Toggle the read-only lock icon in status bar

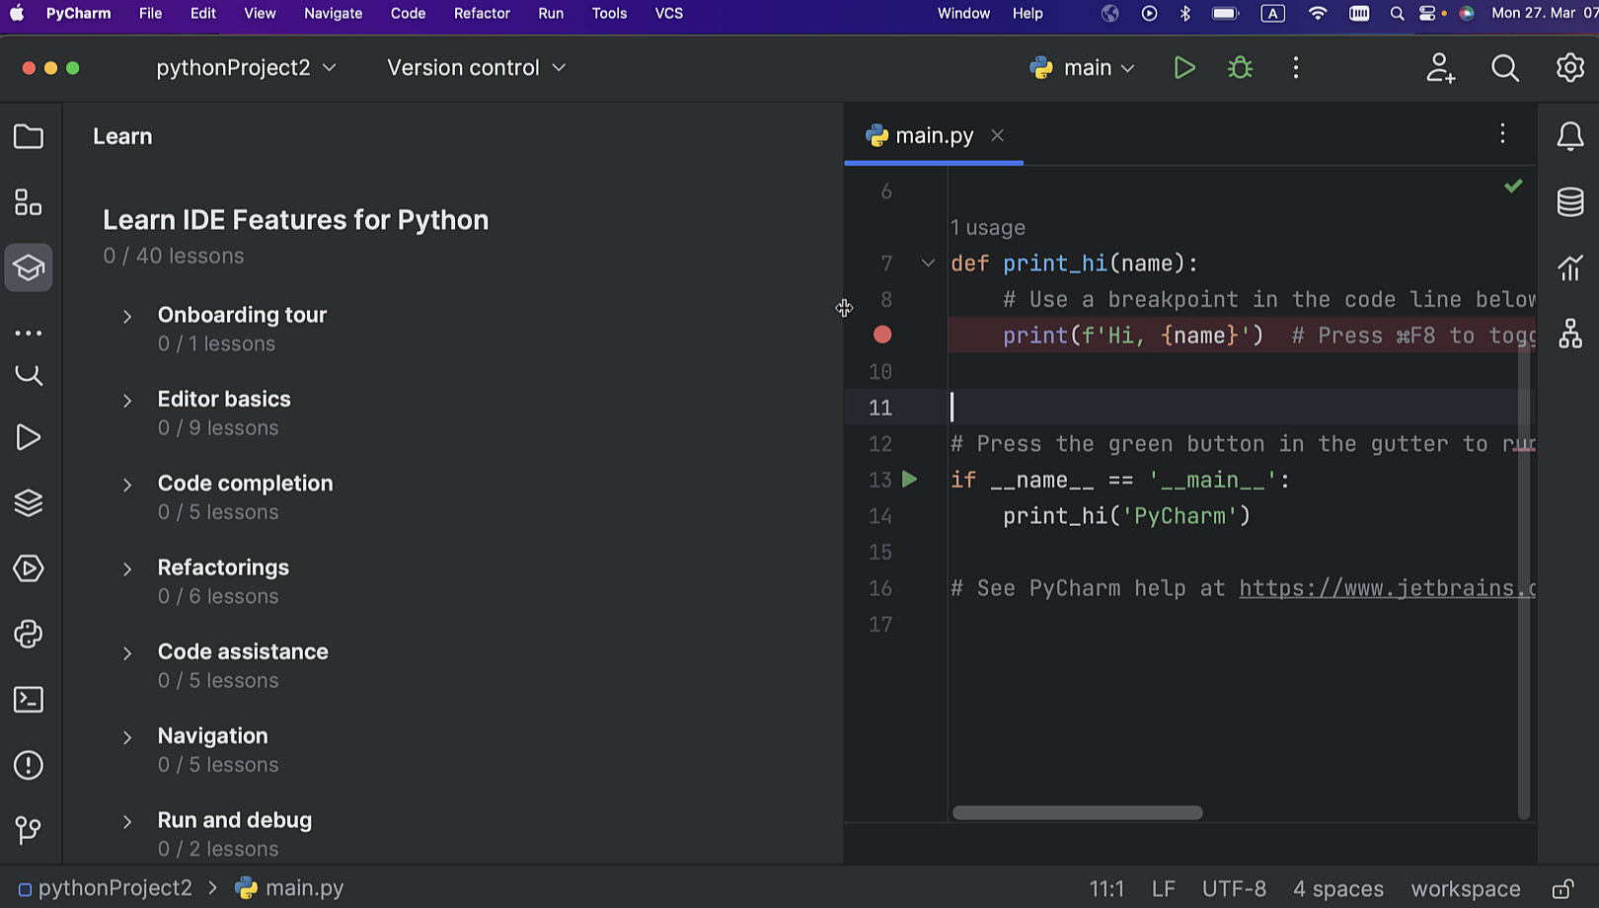click(x=1562, y=889)
